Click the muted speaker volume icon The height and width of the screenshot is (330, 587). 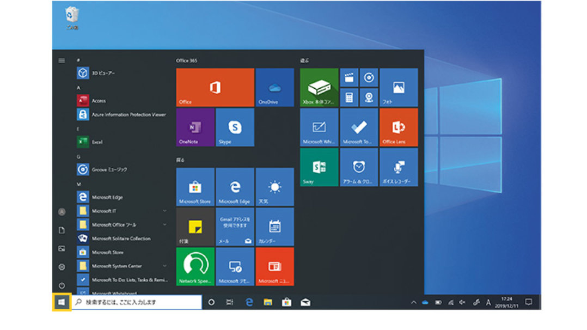(x=463, y=302)
